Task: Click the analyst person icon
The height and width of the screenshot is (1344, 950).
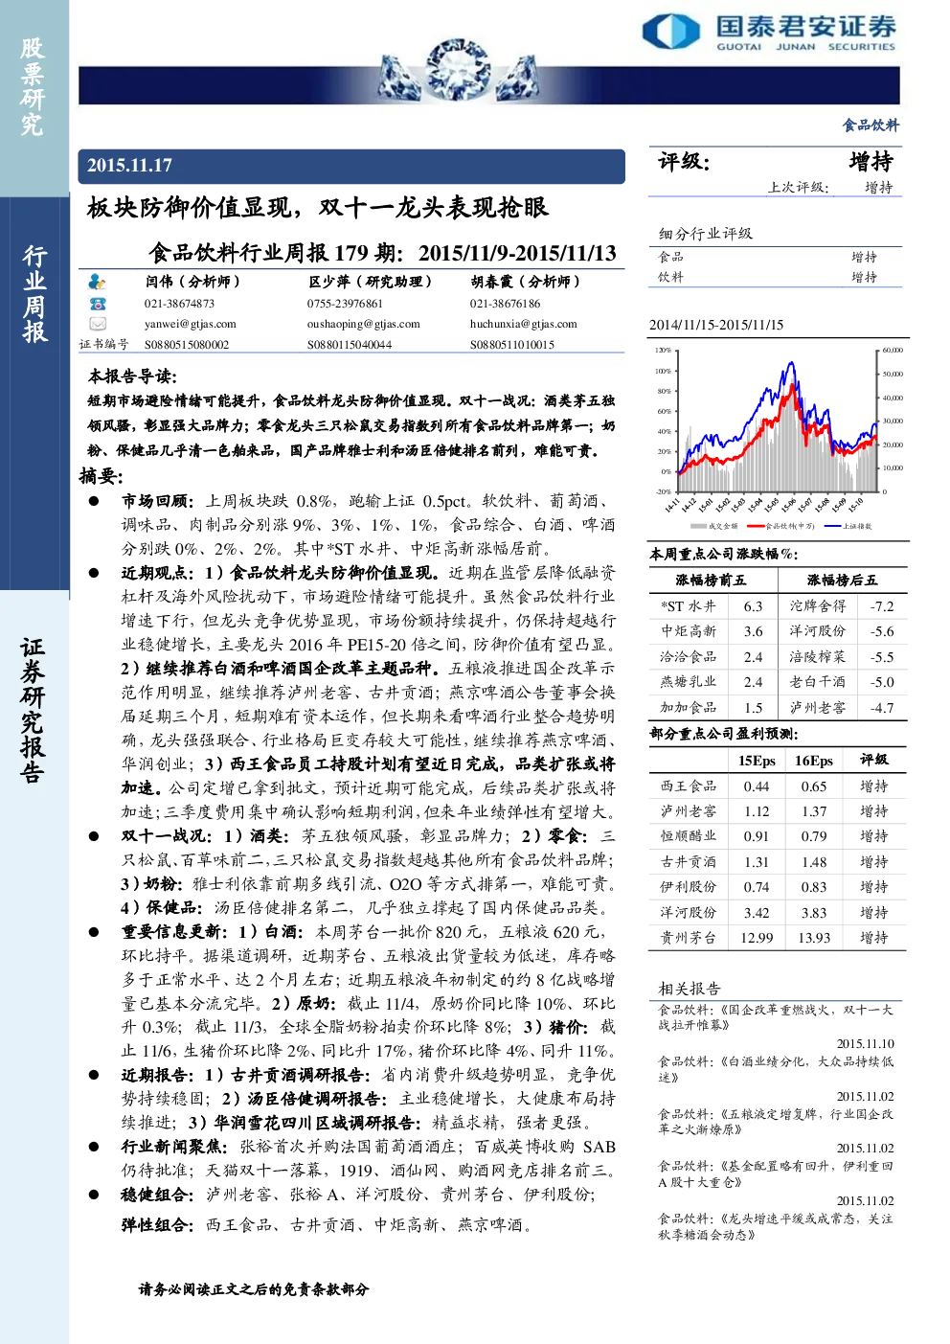Action: pos(97,282)
